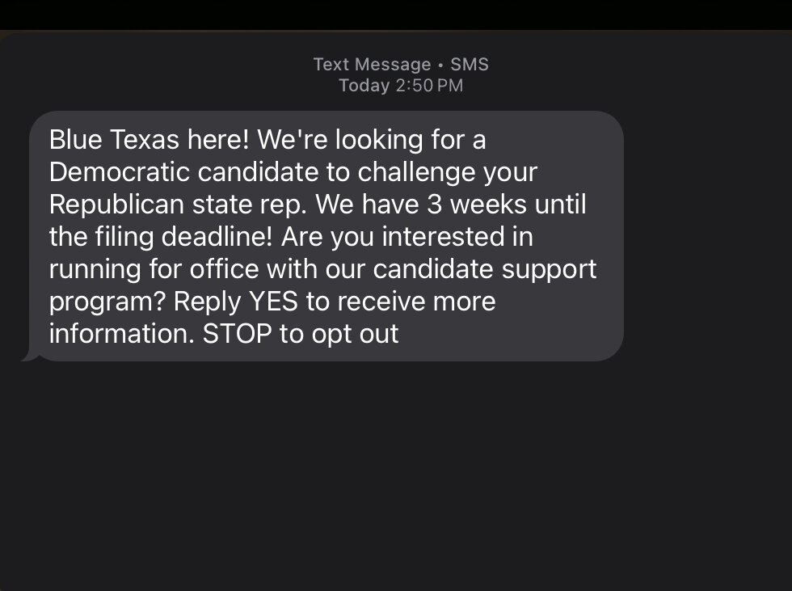Viewport: 792px width, 591px height.
Task: Click the black bar above the conversation
Action: click(x=396, y=15)
